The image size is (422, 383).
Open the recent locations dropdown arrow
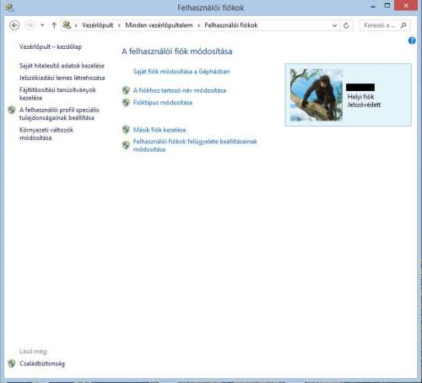[x=42, y=25]
